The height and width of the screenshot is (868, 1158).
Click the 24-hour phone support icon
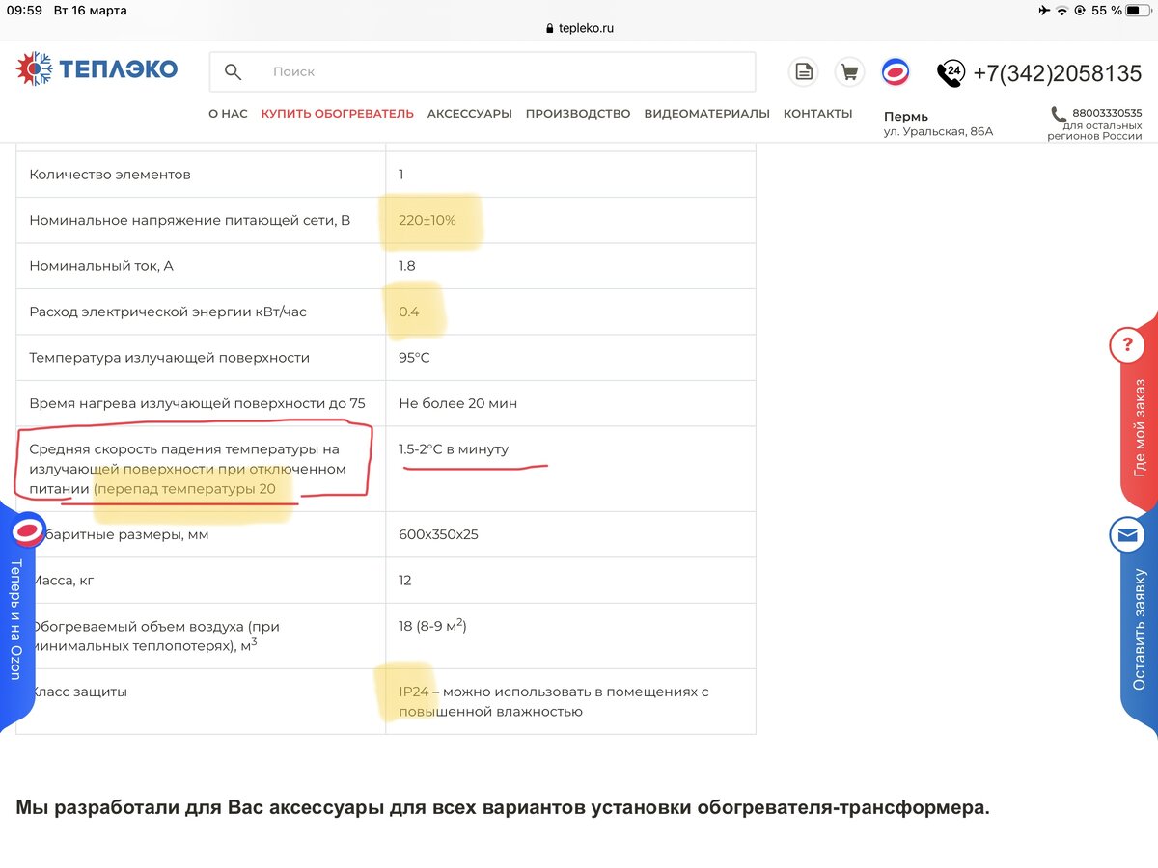point(950,71)
